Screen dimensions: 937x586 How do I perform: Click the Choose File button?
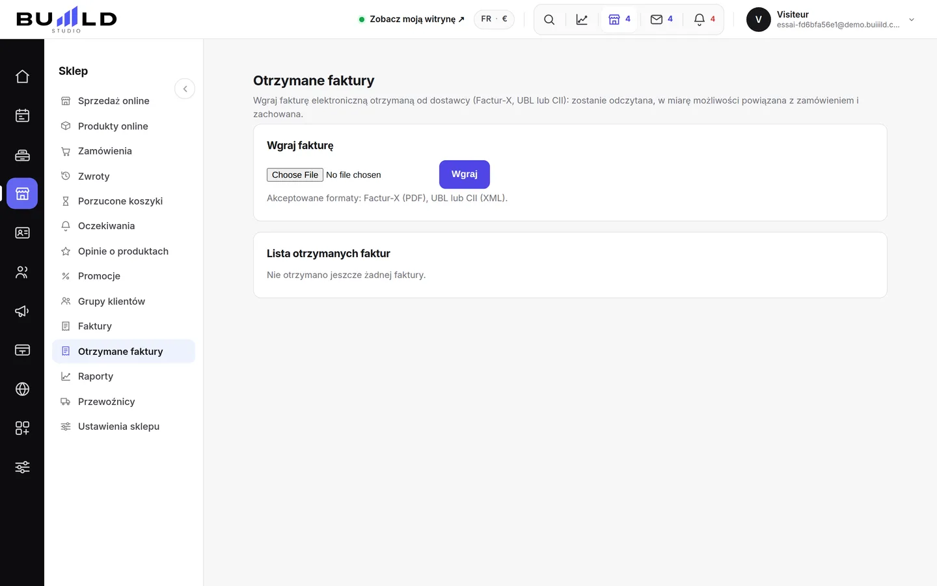pyautogui.click(x=295, y=175)
